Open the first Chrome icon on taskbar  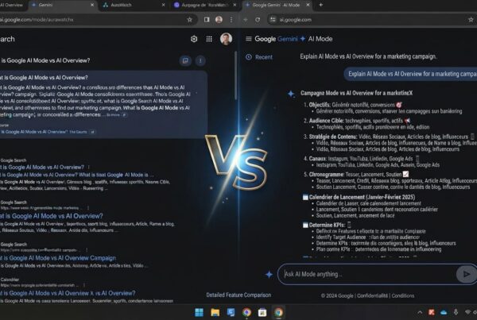tap(246, 312)
